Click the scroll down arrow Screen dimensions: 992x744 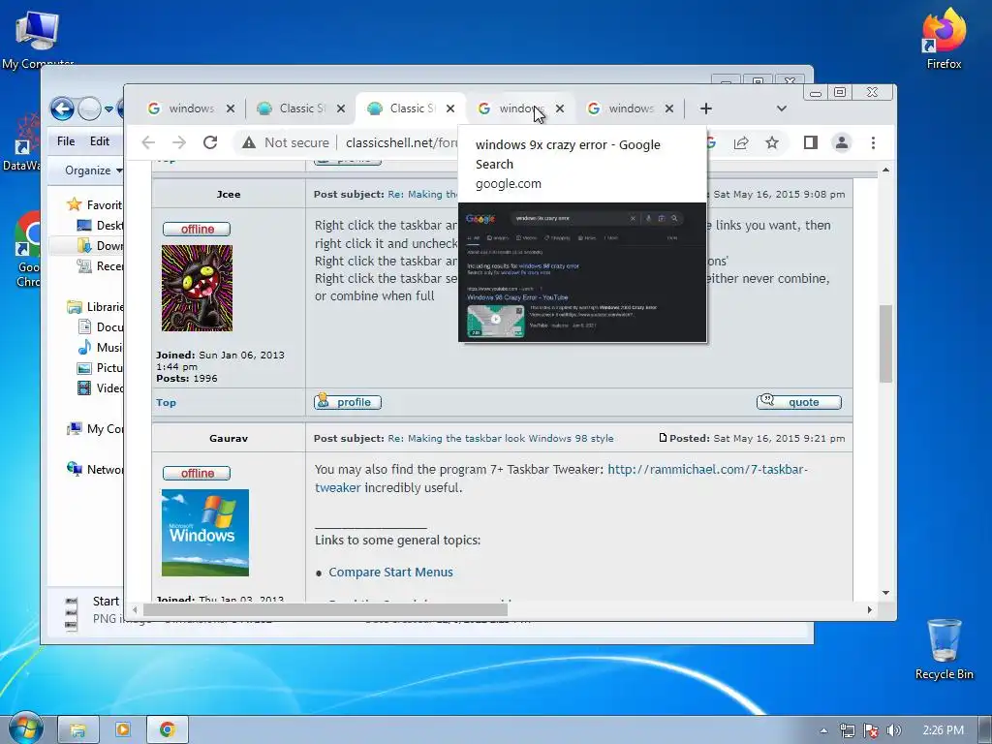point(885,593)
